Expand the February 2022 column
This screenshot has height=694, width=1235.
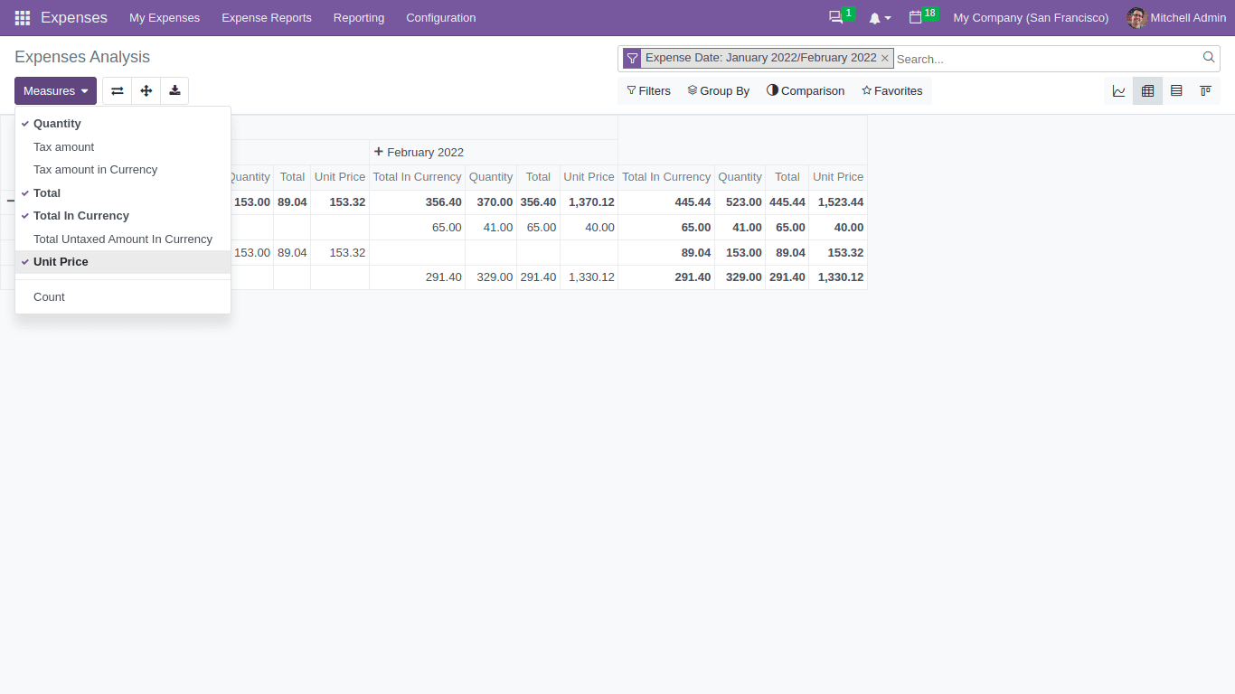point(419,152)
